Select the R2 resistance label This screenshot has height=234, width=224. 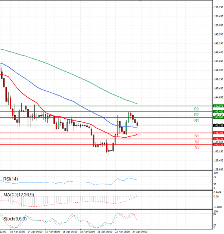coord(196,115)
